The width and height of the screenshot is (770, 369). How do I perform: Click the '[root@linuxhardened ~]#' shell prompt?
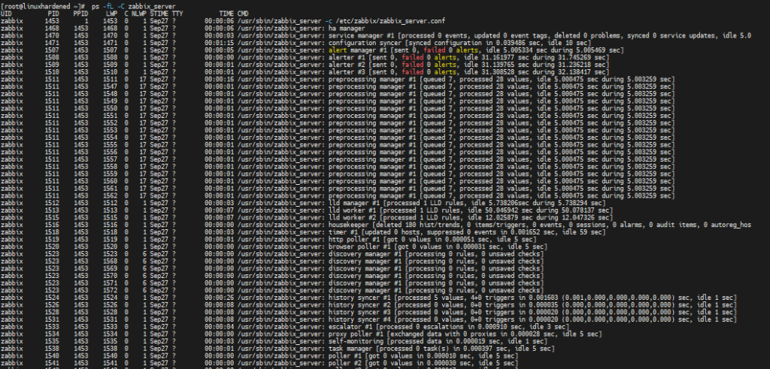tap(44, 6)
